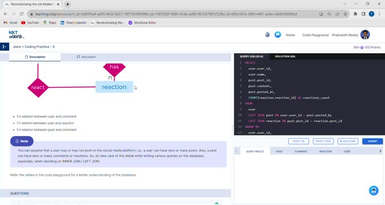Open Wordtune Editor bookmark
The image size is (385, 205).
142,23
